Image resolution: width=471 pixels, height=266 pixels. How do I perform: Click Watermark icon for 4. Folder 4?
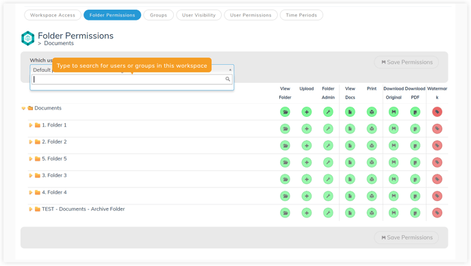(x=437, y=196)
